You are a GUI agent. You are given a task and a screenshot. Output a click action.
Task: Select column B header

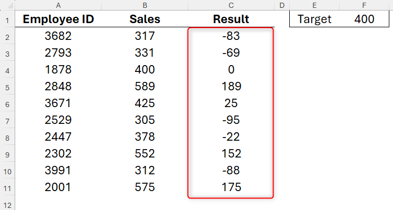145,5
